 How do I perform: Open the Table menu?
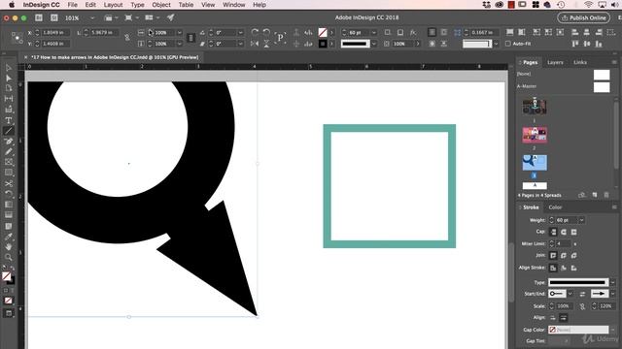[186, 5]
